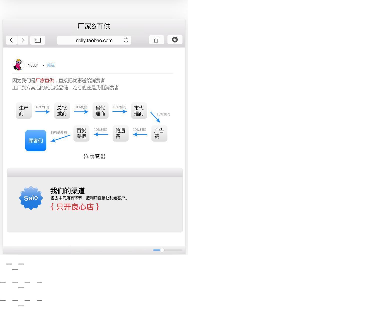
Task: Go forward with the right chevron
Action: (23, 40)
